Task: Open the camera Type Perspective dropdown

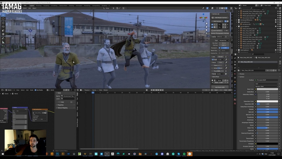Action: 224,40
